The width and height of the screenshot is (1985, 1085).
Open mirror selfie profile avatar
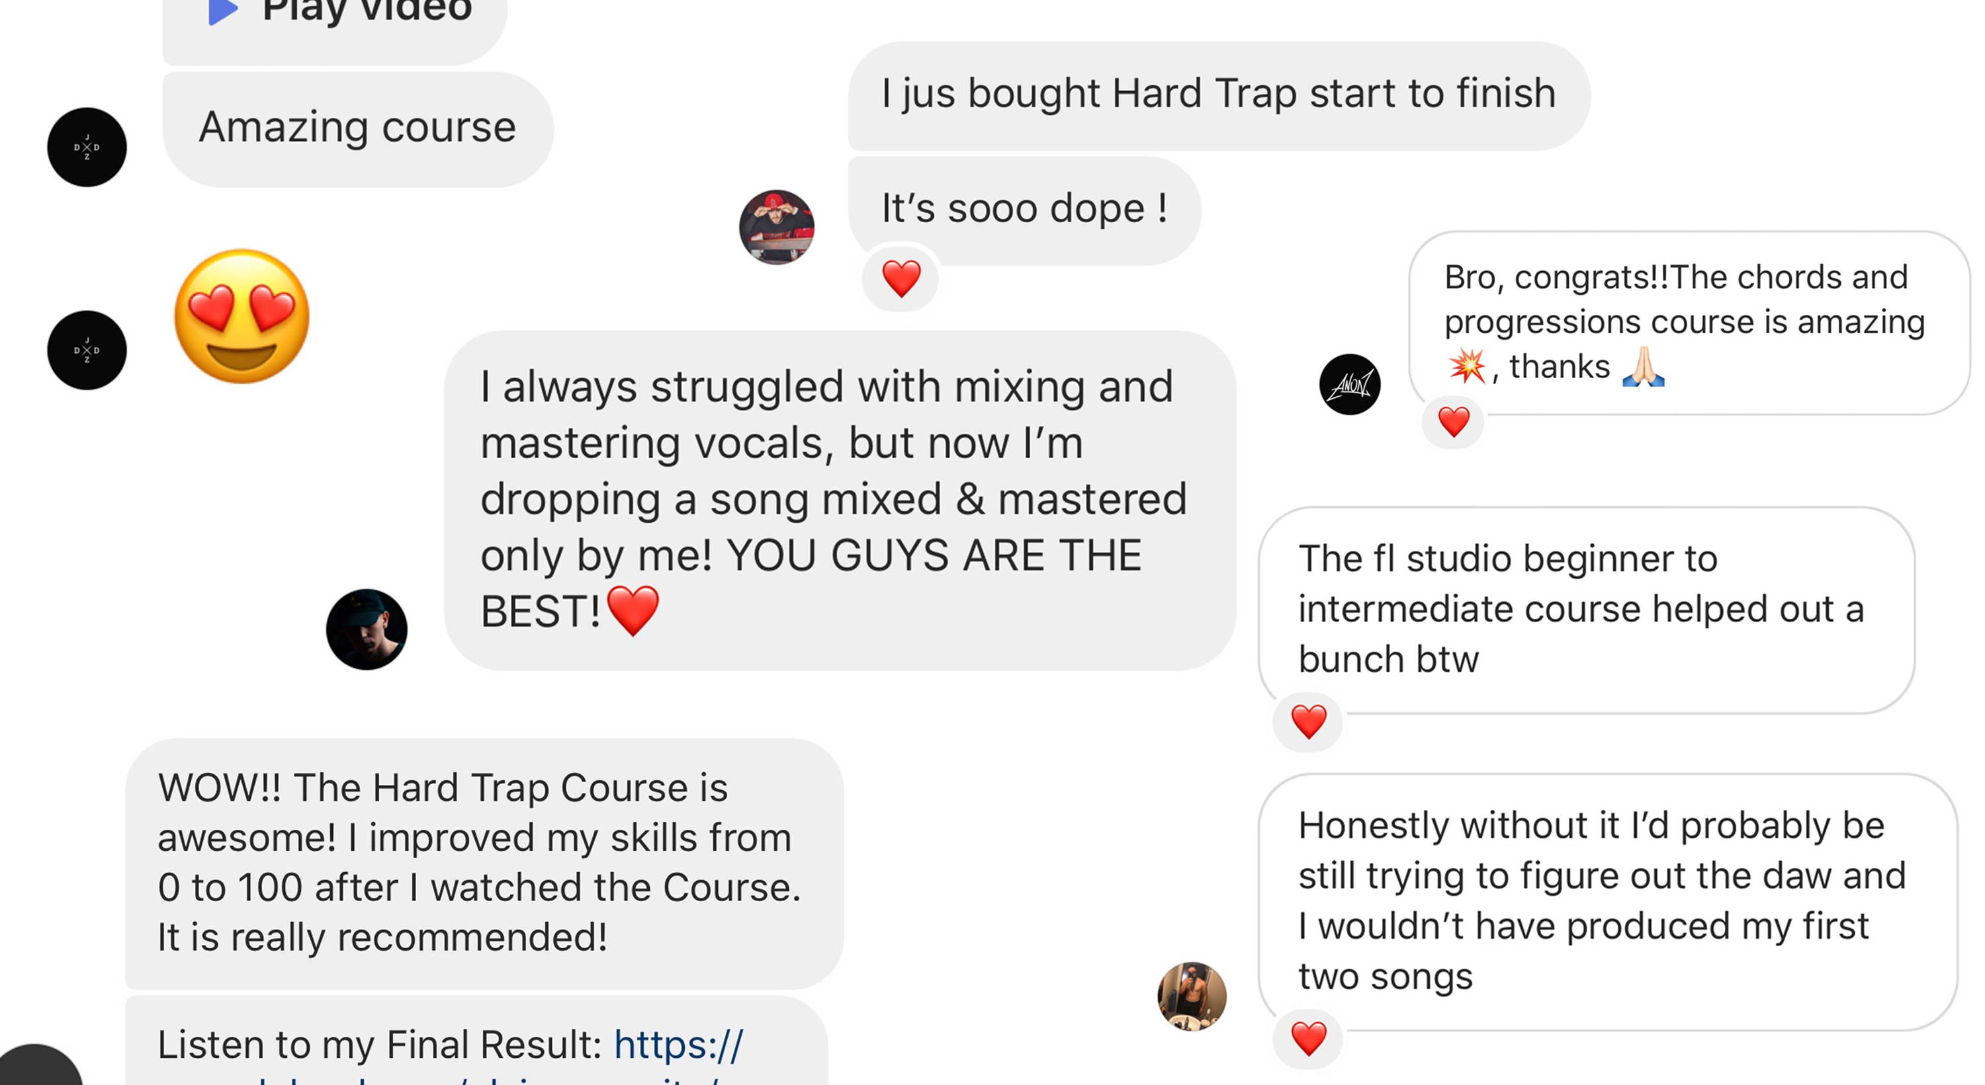tap(1192, 996)
